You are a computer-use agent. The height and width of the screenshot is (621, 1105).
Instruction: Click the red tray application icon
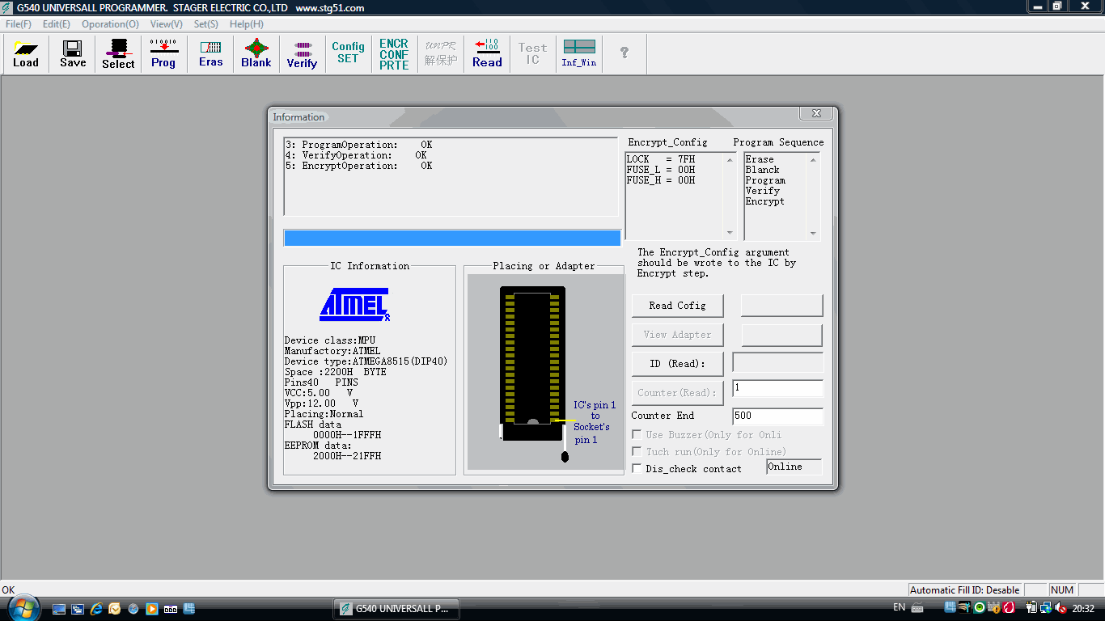click(x=1010, y=608)
